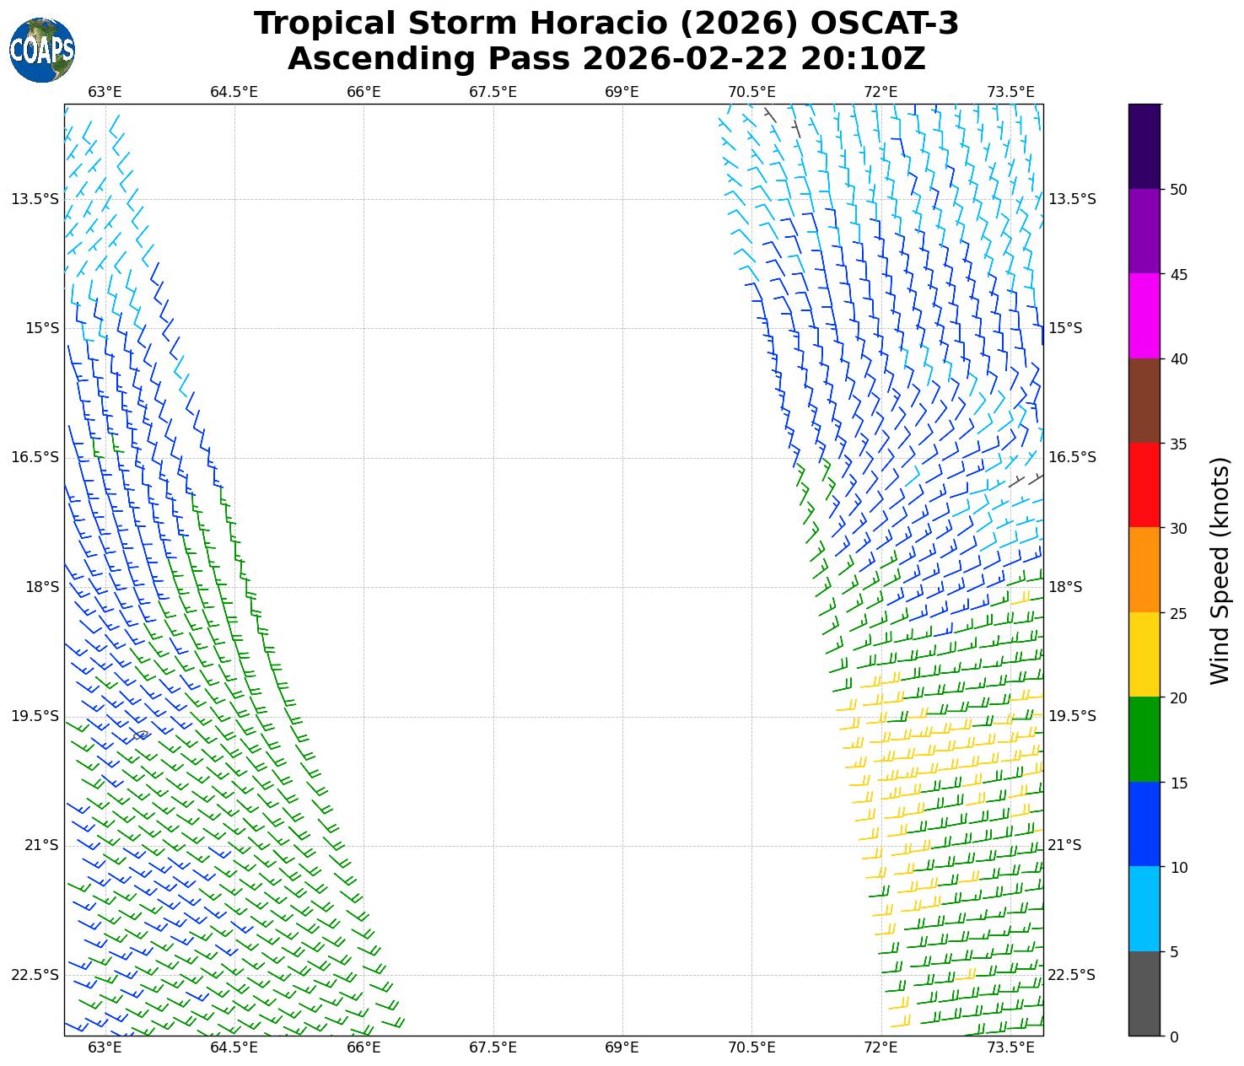Click the '18°S' label on the left axis
The width and height of the screenshot is (1244, 1066).
point(42,587)
